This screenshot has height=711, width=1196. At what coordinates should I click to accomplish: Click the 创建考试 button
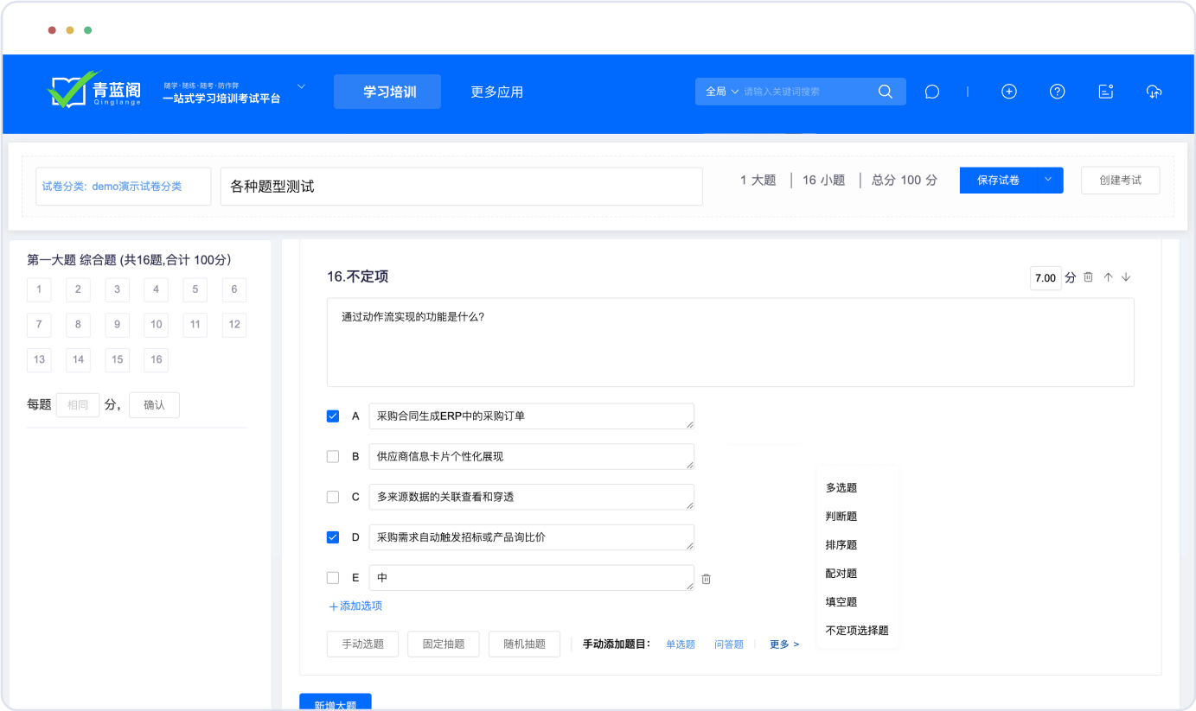pyautogui.click(x=1120, y=180)
